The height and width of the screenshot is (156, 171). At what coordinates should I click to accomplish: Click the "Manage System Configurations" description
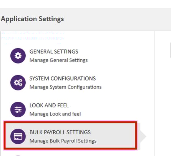click(x=66, y=87)
